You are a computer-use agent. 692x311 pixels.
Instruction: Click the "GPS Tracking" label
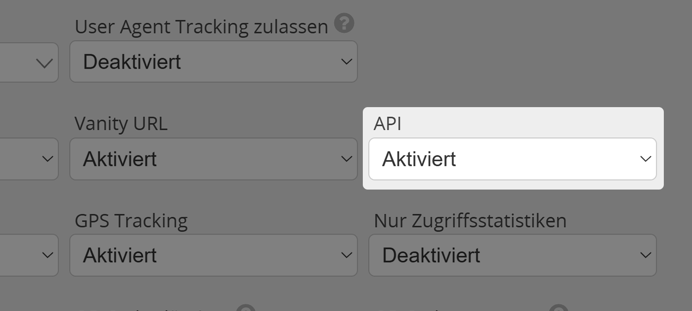coord(130,220)
